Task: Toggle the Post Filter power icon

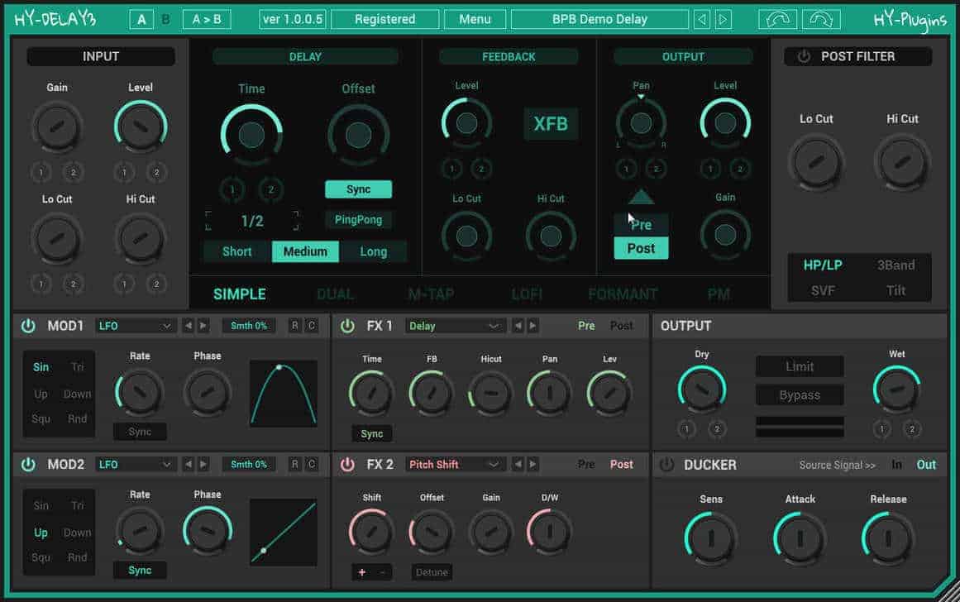Action: click(804, 56)
